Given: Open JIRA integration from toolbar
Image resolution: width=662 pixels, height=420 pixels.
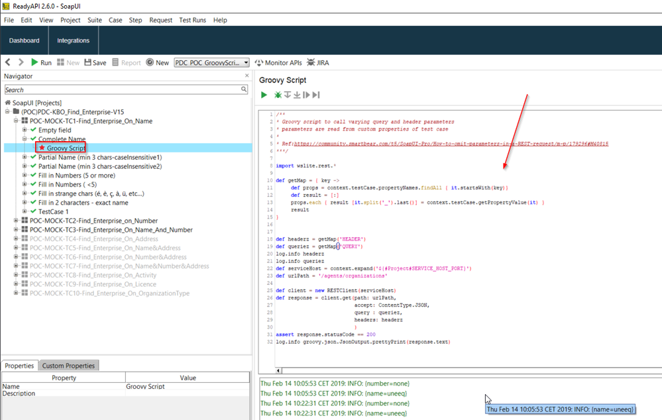Looking at the screenshot, I should click(317, 62).
